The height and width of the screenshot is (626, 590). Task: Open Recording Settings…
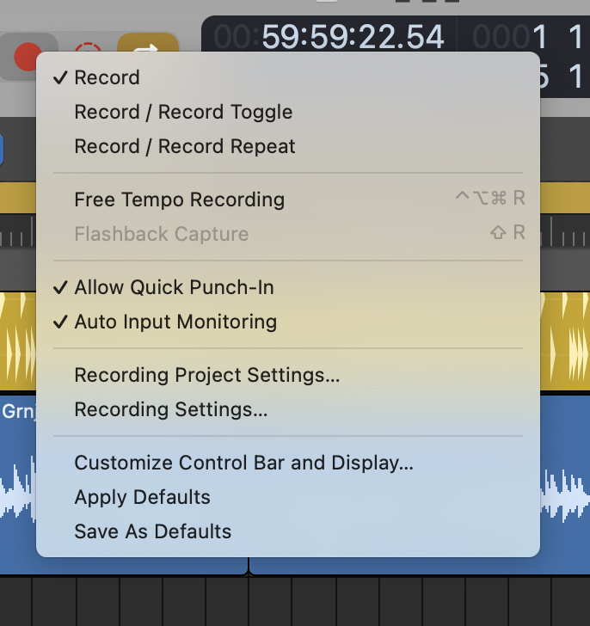click(x=170, y=409)
